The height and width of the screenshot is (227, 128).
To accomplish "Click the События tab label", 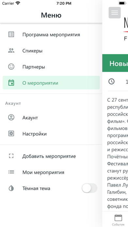I will (x=118, y=224).
